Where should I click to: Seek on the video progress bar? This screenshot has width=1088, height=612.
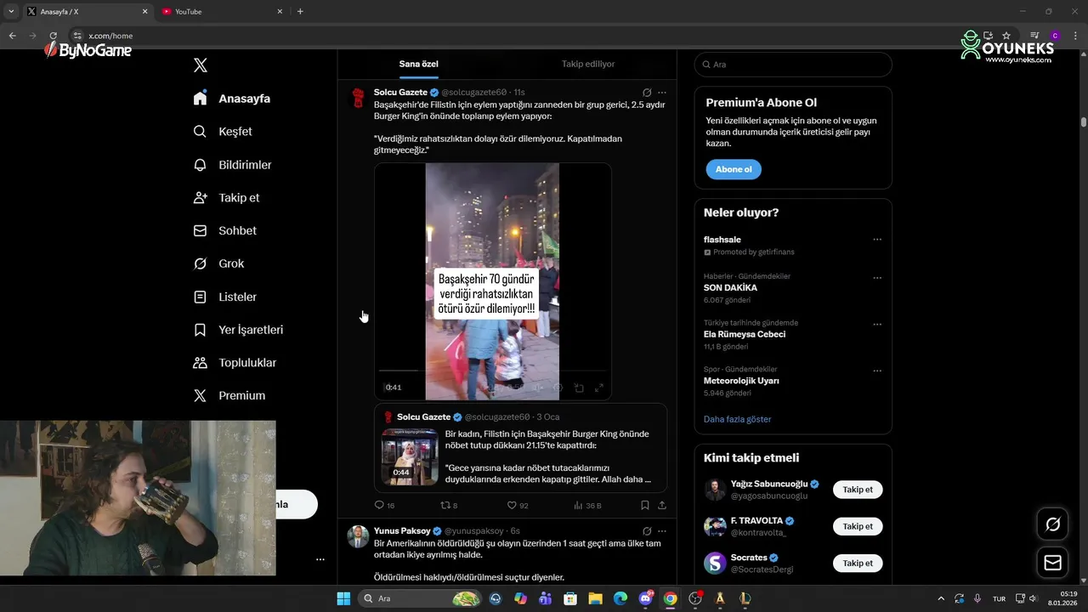pyautogui.click(x=492, y=371)
